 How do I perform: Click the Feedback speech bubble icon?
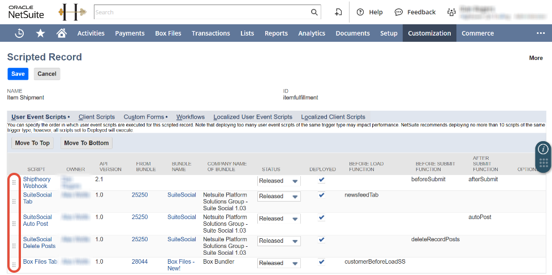coord(399,12)
